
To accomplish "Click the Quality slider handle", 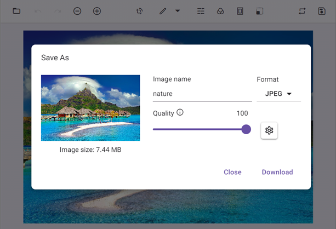I will point(246,129).
